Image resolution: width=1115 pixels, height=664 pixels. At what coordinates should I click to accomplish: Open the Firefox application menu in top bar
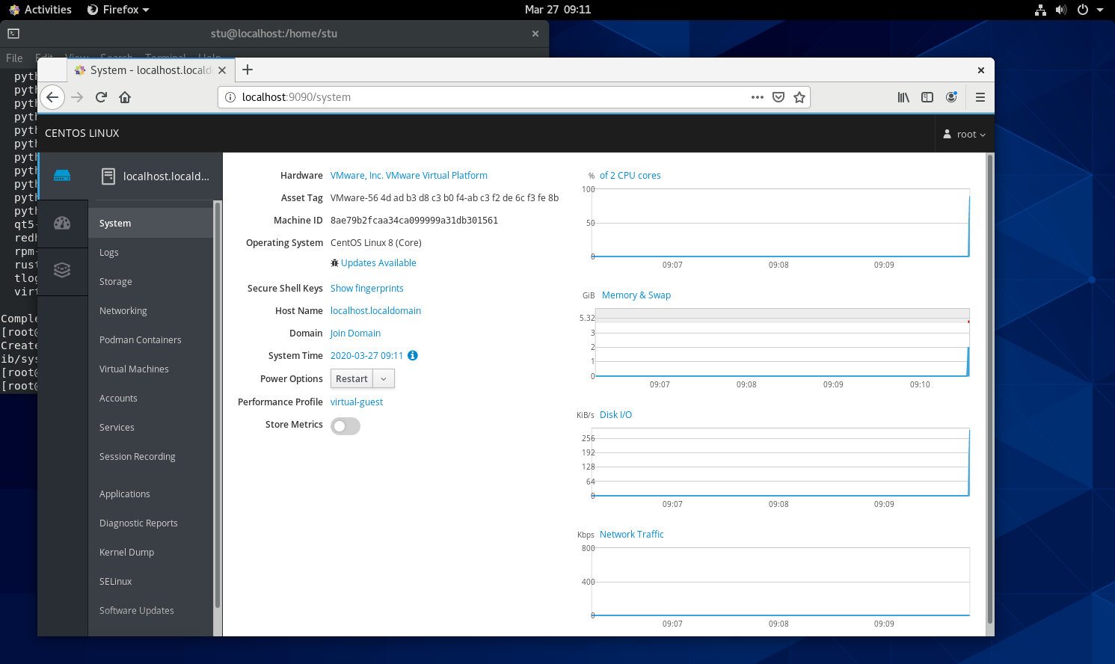[x=118, y=10]
